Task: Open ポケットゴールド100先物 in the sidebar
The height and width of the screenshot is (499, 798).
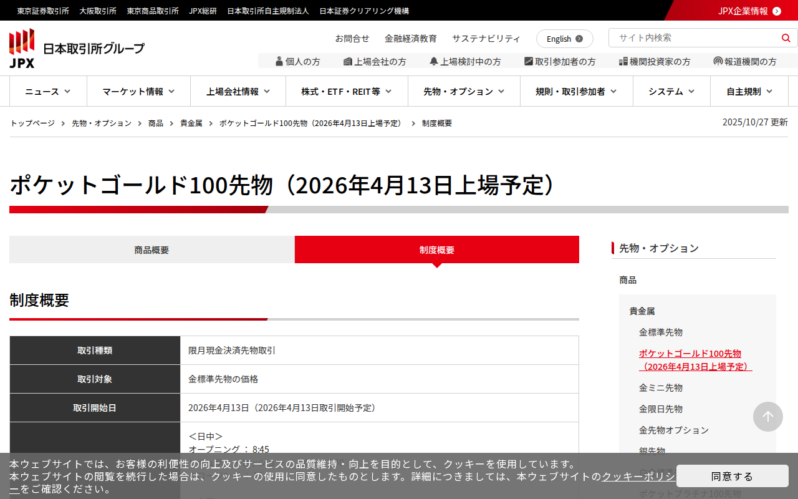Action: click(x=696, y=360)
